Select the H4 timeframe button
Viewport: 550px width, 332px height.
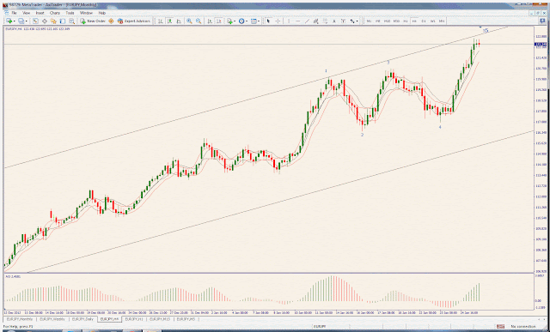click(414, 21)
